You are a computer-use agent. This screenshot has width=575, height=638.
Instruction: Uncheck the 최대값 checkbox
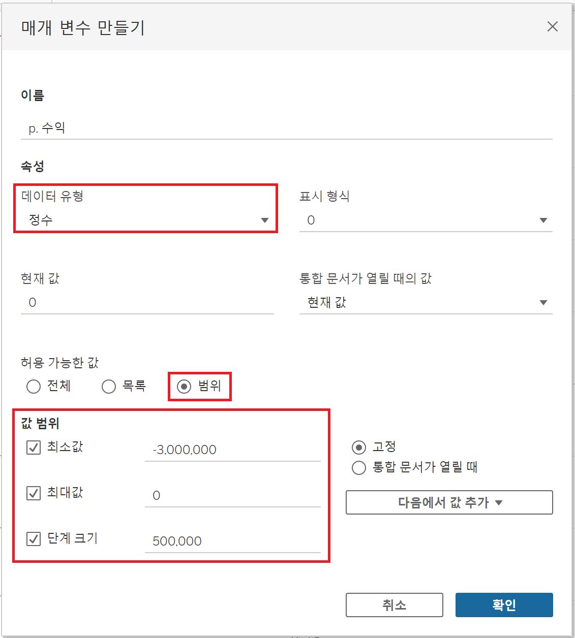pyautogui.click(x=34, y=493)
